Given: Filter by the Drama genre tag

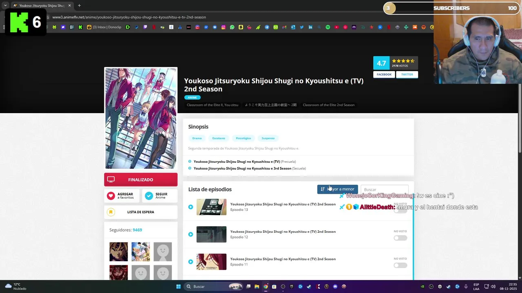Looking at the screenshot, I should [x=197, y=138].
